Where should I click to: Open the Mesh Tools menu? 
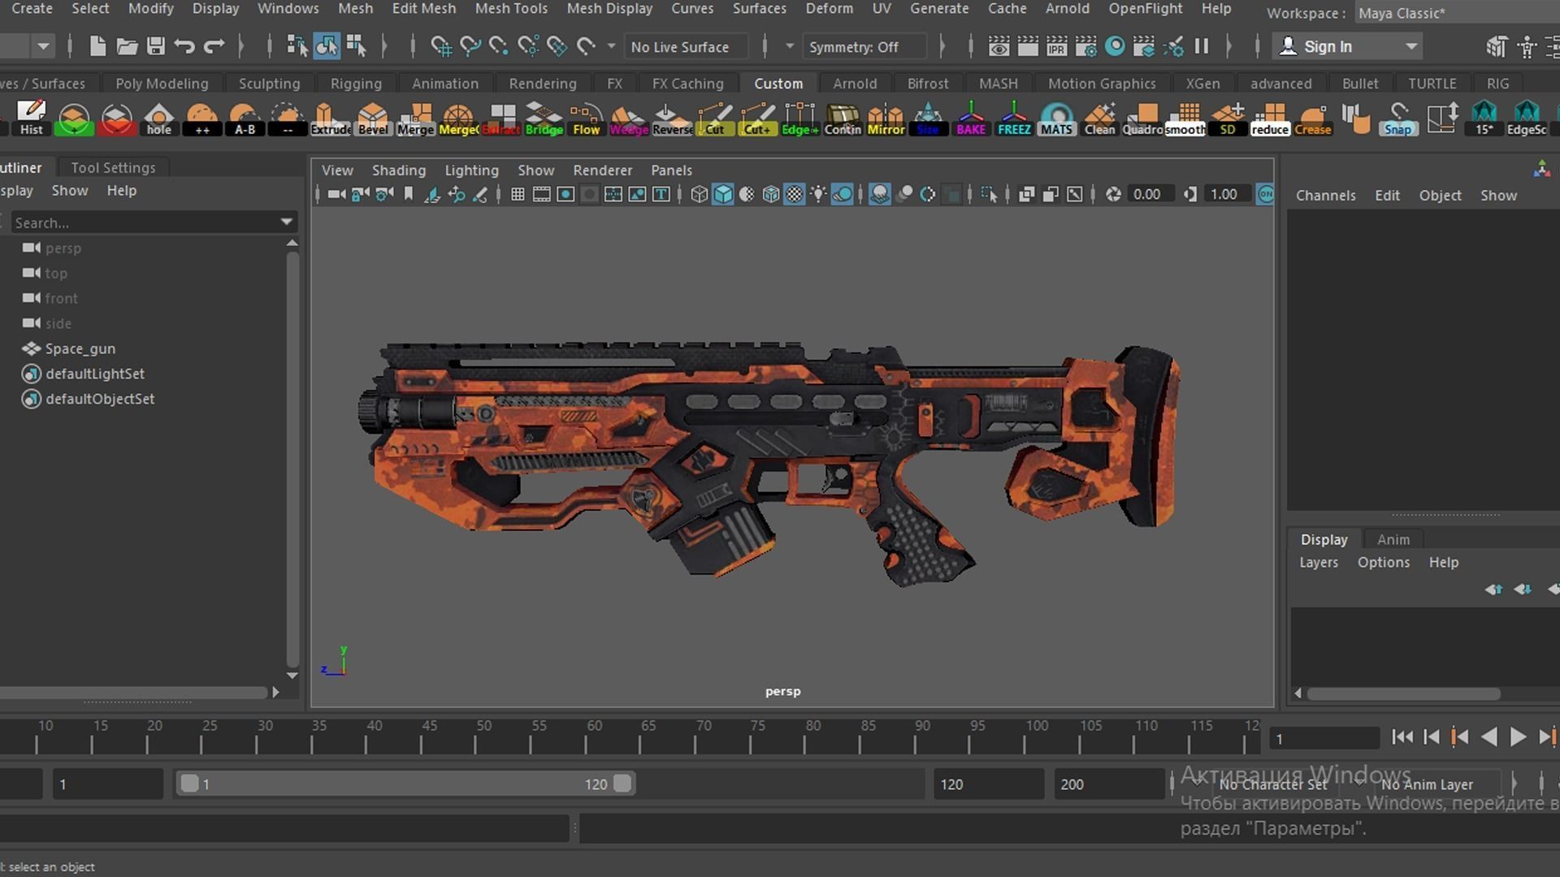[511, 9]
